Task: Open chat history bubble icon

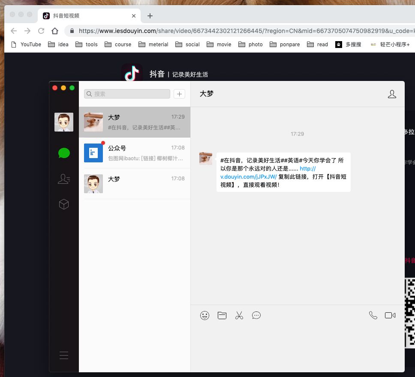Action: click(x=256, y=315)
